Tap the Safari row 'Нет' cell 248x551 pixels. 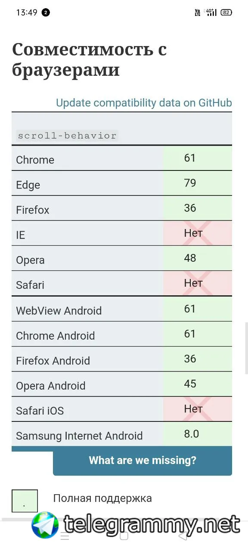coord(198,283)
